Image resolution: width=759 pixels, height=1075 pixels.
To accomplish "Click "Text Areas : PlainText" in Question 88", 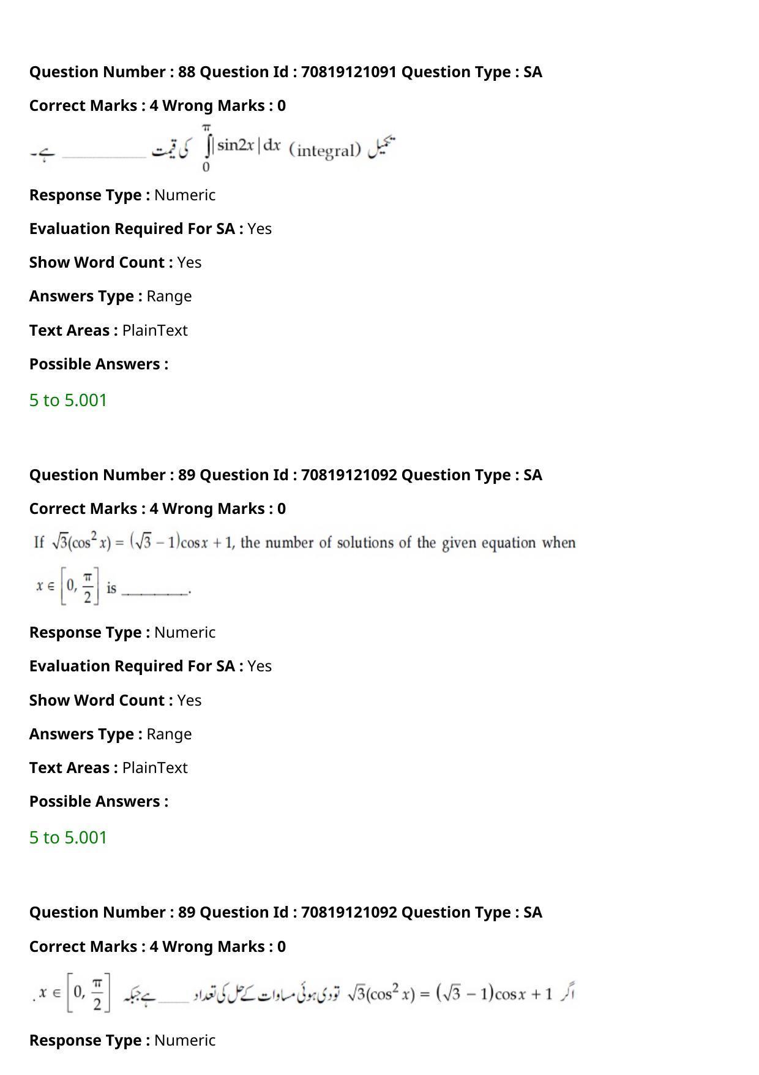I will 108,330.
